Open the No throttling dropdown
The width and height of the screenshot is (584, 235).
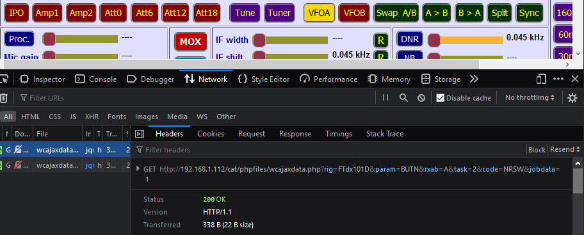(x=530, y=97)
